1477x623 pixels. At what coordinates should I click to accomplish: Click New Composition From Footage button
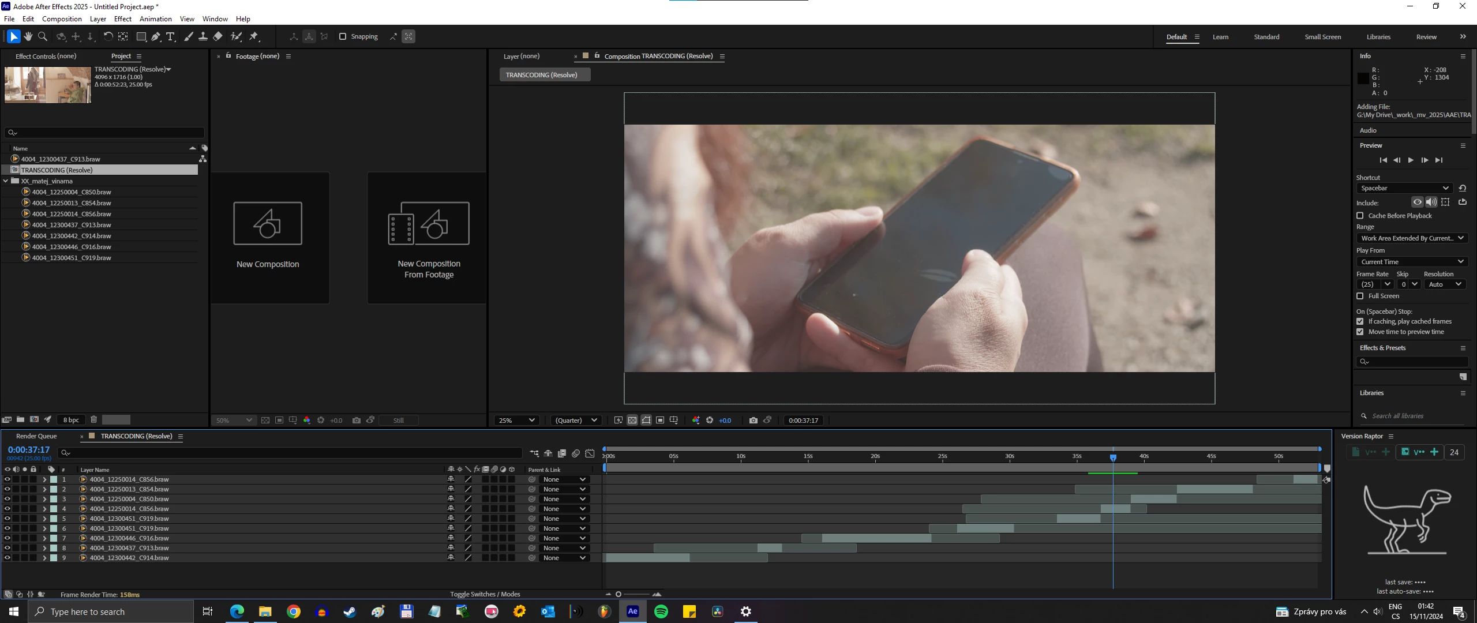pos(428,238)
